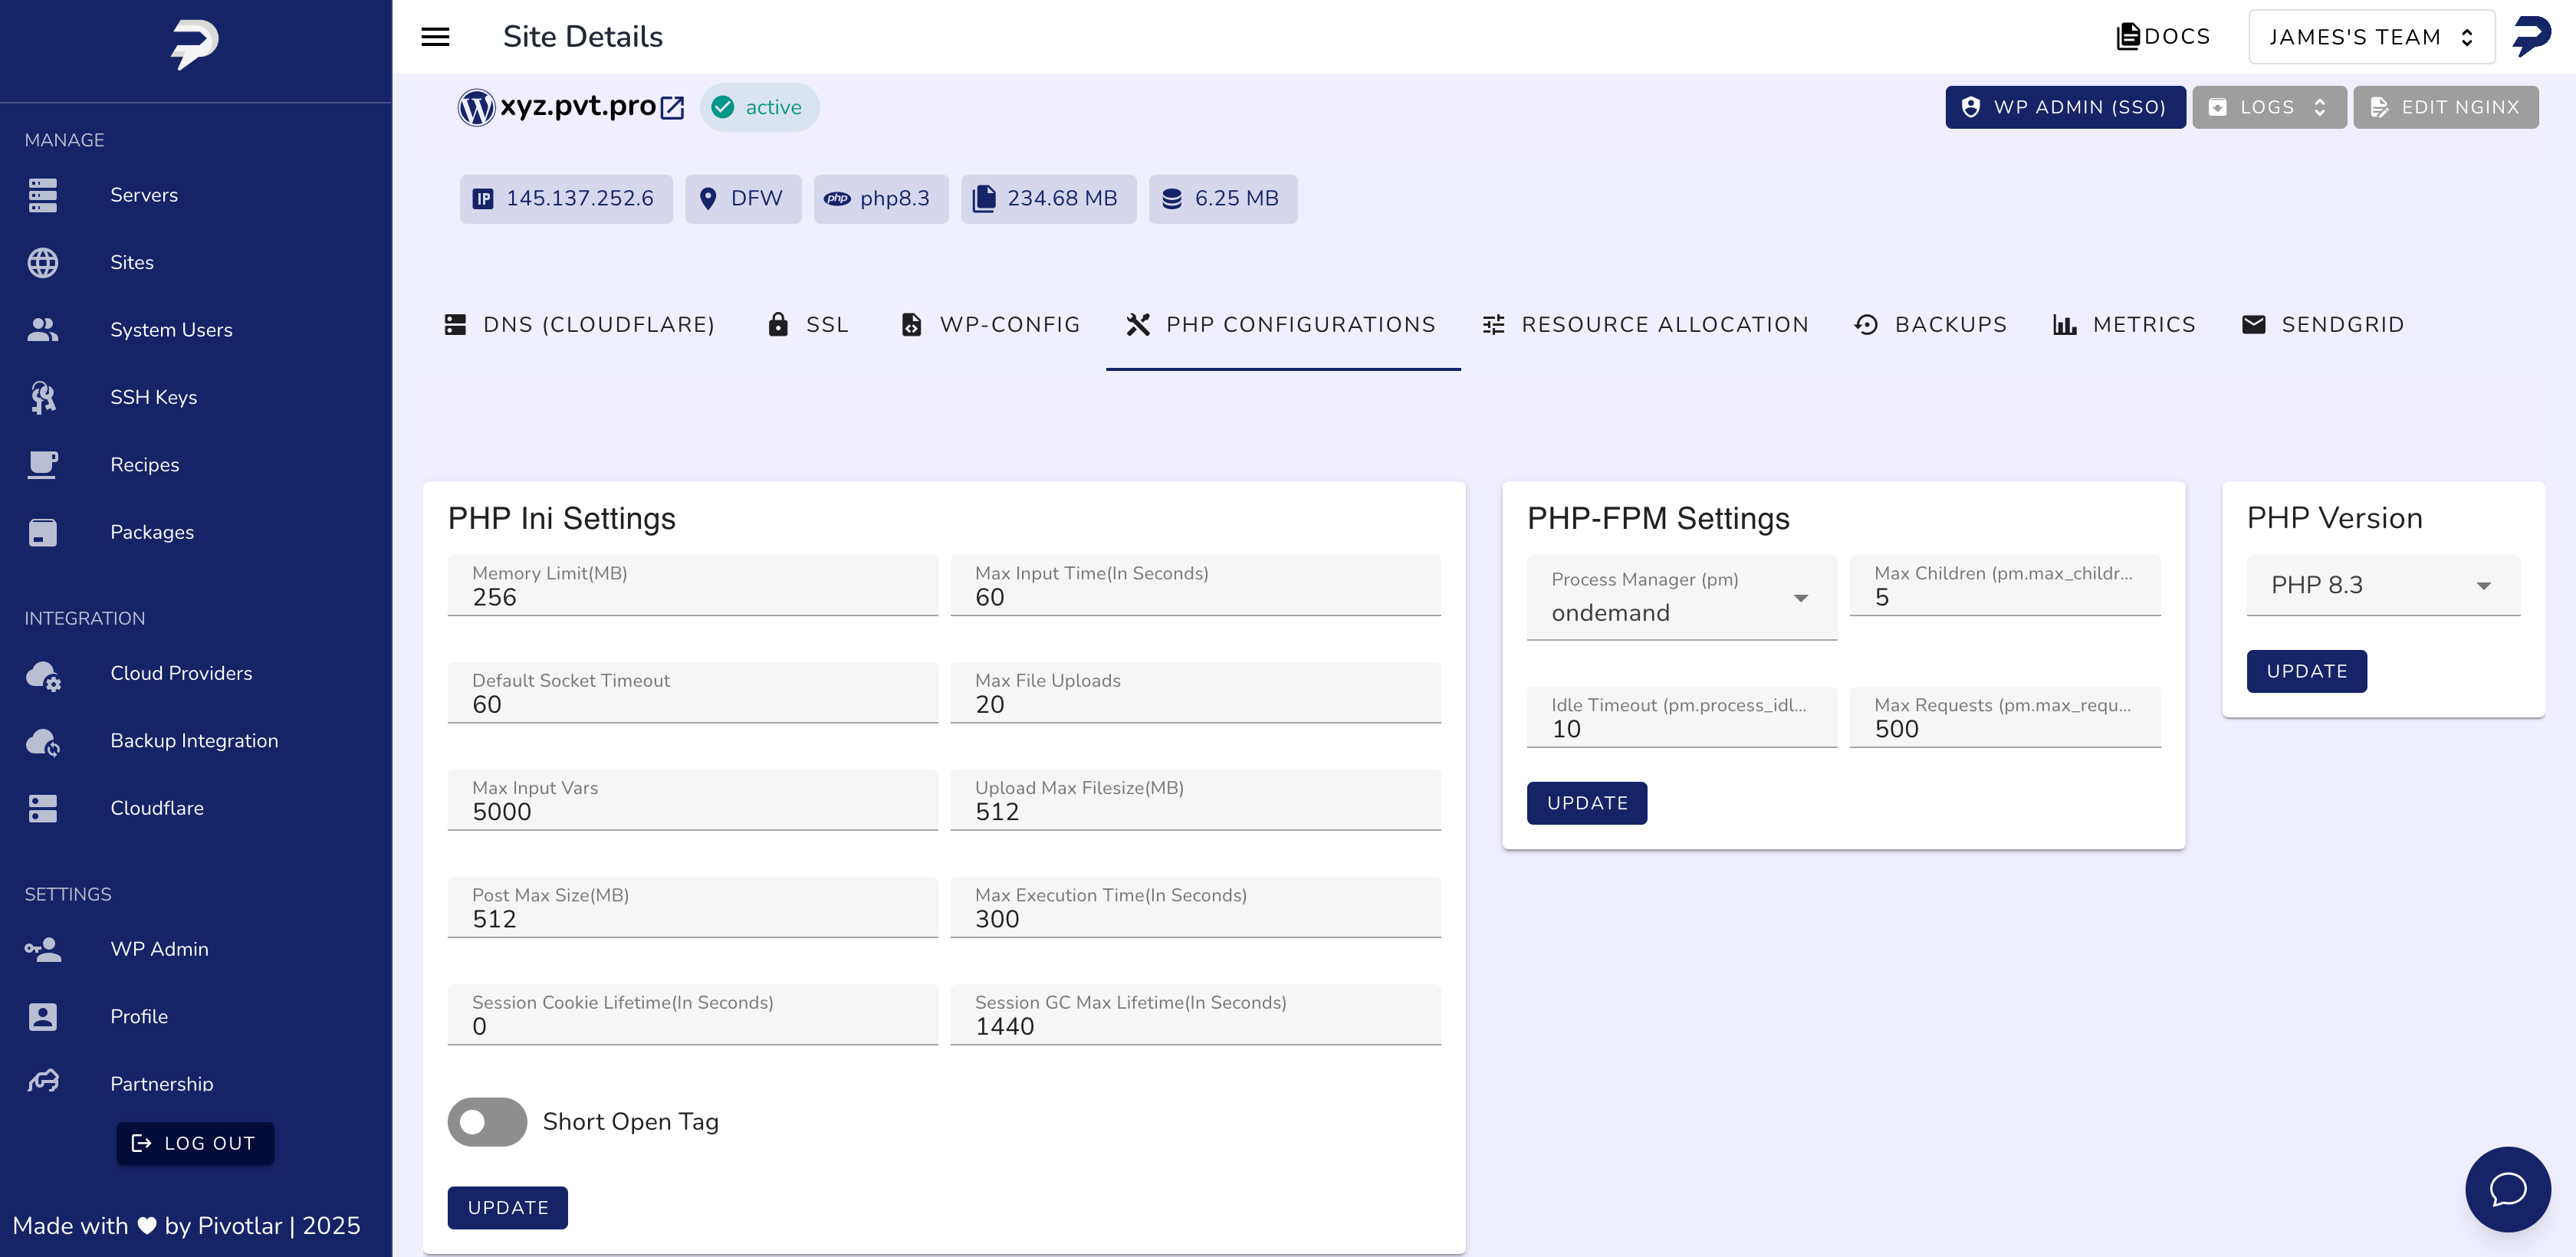Screen dimensions: 2576x1257
Task: Open the chat support bubble icon
Action: 2507,1189
